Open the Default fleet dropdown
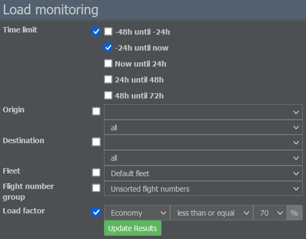 (203, 174)
